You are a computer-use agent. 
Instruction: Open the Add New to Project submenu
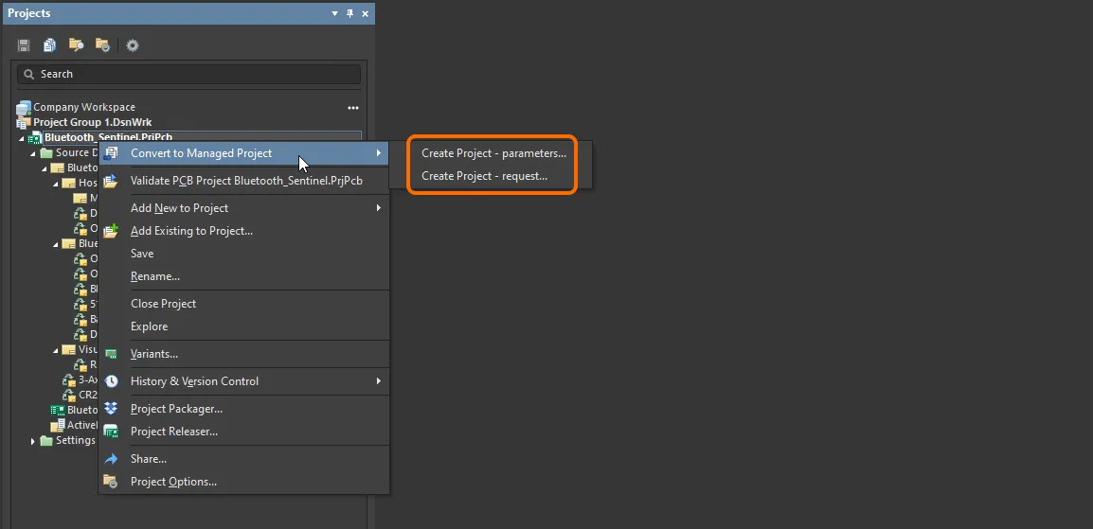[x=243, y=208]
